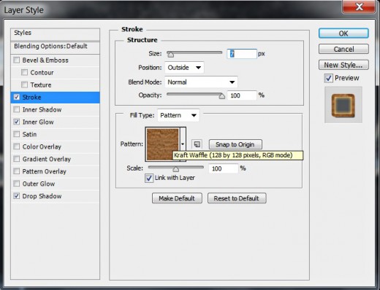Open the Pattern Overlay settings row
The image size is (380, 290).
click(56, 171)
